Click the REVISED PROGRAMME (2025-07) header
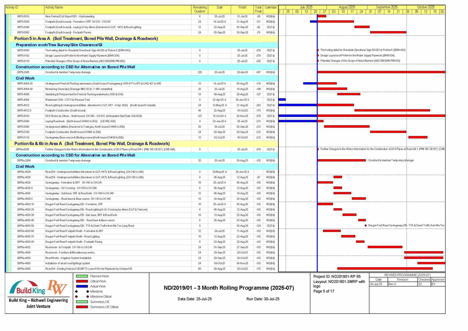Screen dimensions: 468x331 (x=407, y=275)
